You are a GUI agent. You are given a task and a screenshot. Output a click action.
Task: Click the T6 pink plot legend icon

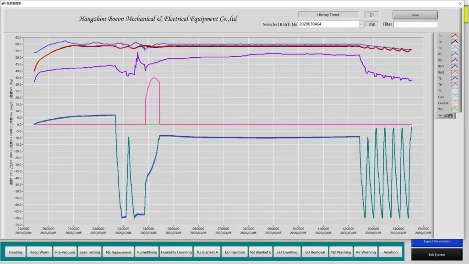point(454,85)
